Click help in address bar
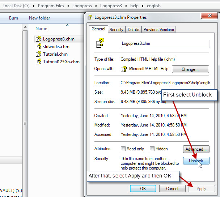This screenshot has width=220, height=197. 134,6
